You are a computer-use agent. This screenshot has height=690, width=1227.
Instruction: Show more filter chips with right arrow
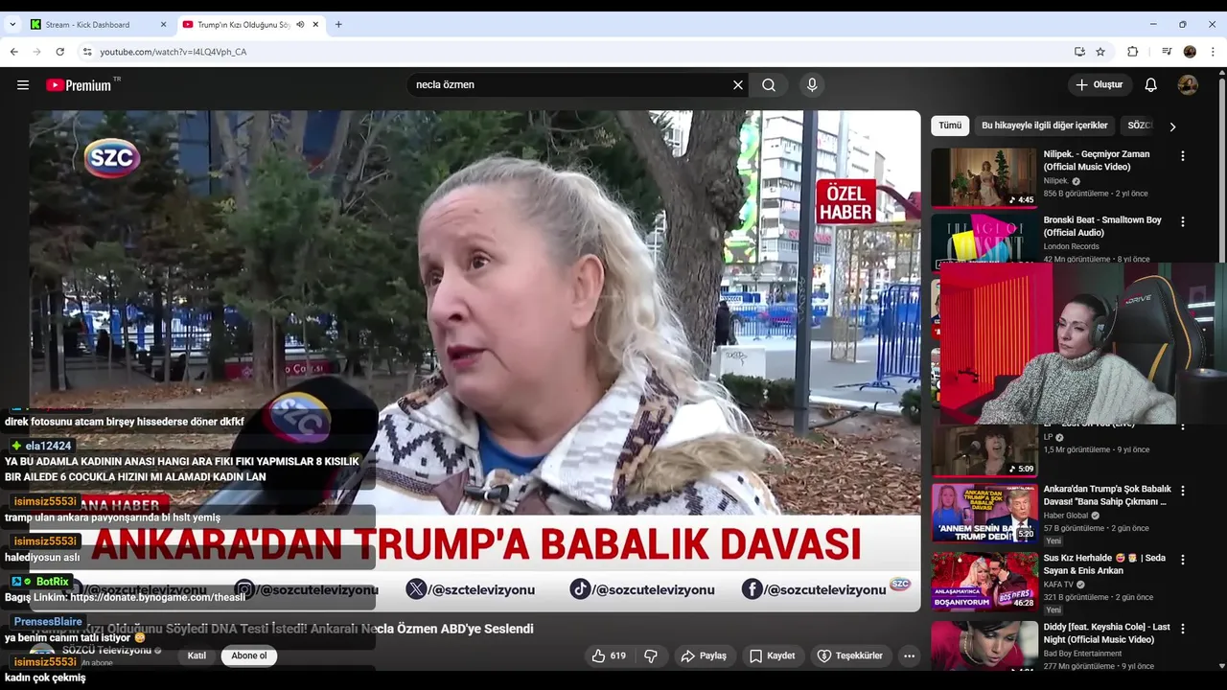pyautogui.click(x=1171, y=126)
